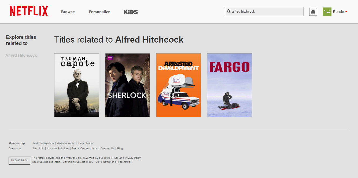Open the Privacy Policy link
This screenshot has height=178, width=358.
click(x=133, y=158)
